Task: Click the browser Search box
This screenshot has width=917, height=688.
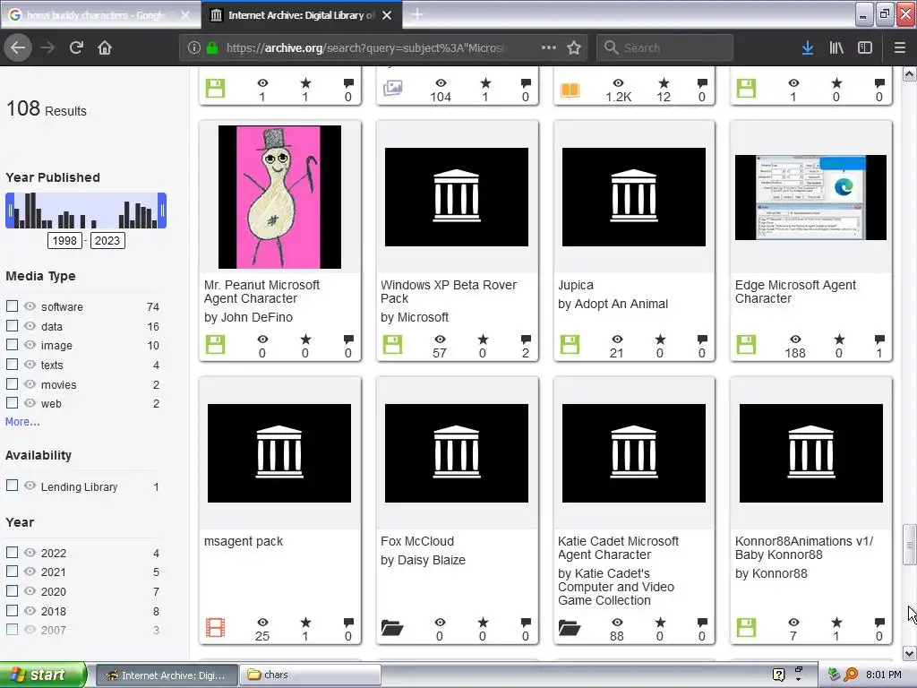Action: pos(665,47)
